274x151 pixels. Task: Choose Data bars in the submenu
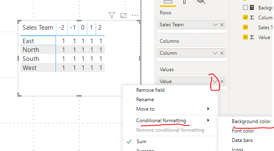242,140
